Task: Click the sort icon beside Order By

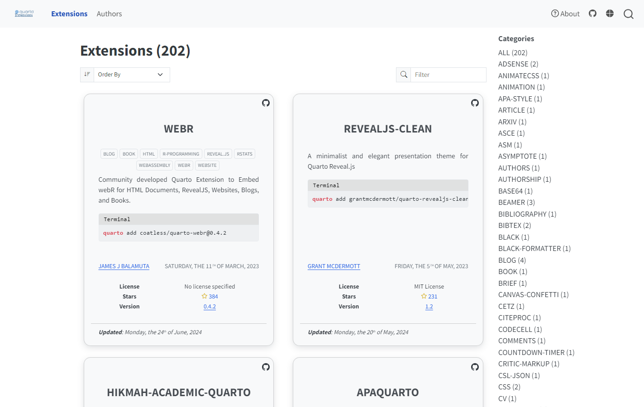Action: coord(87,75)
